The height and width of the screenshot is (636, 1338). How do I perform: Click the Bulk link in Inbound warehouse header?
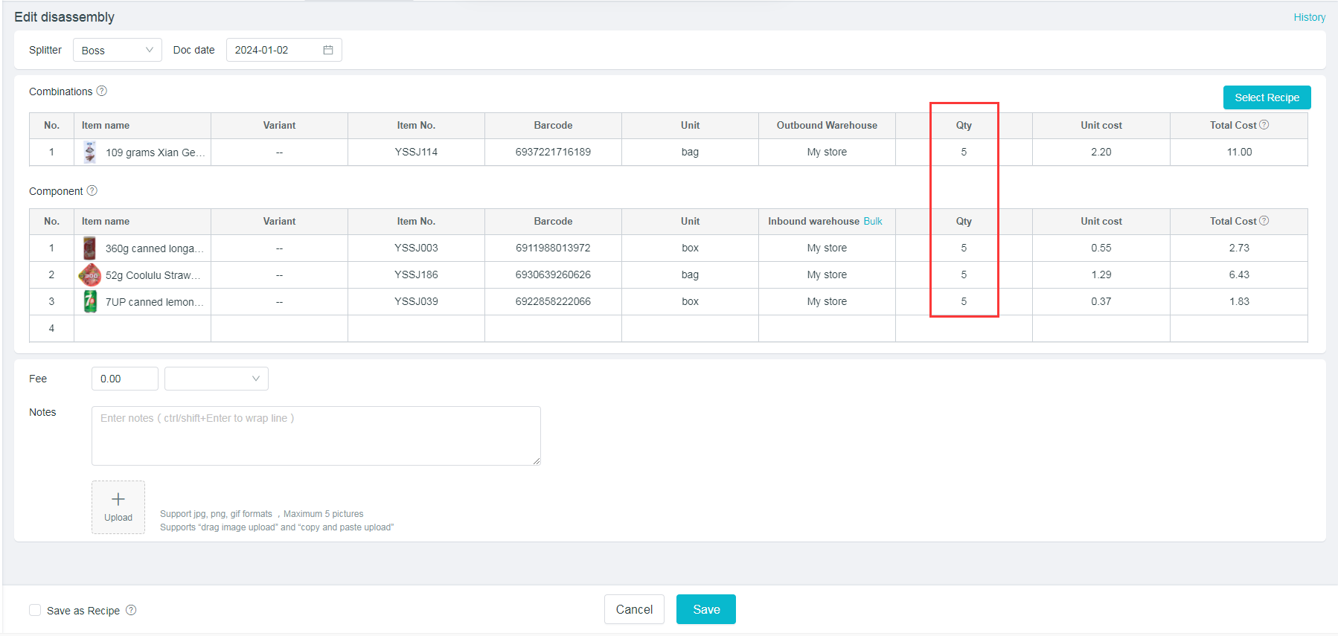point(872,221)
